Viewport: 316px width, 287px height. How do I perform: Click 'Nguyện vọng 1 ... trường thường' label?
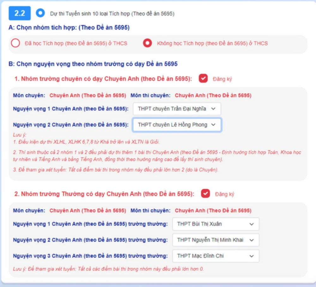90,224
